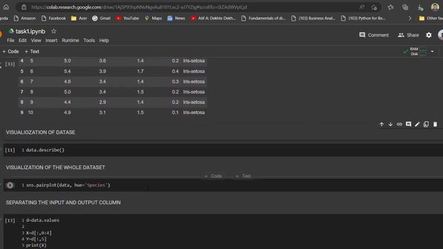Click the data.describe() code cell
This screenshot has height=249, width=443.
[x=223, y=150]
